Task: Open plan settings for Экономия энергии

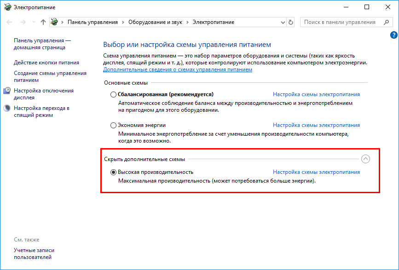Action: [x=316, y=125]
